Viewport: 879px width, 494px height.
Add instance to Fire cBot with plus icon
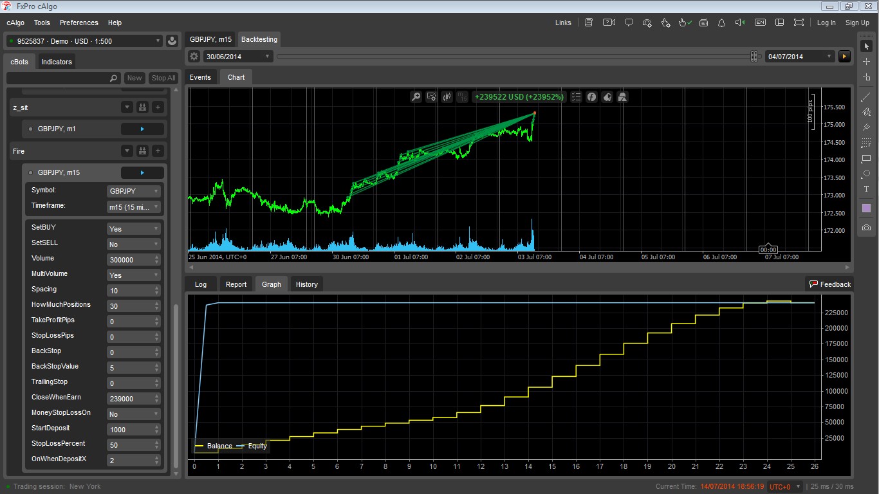[158, 151]
